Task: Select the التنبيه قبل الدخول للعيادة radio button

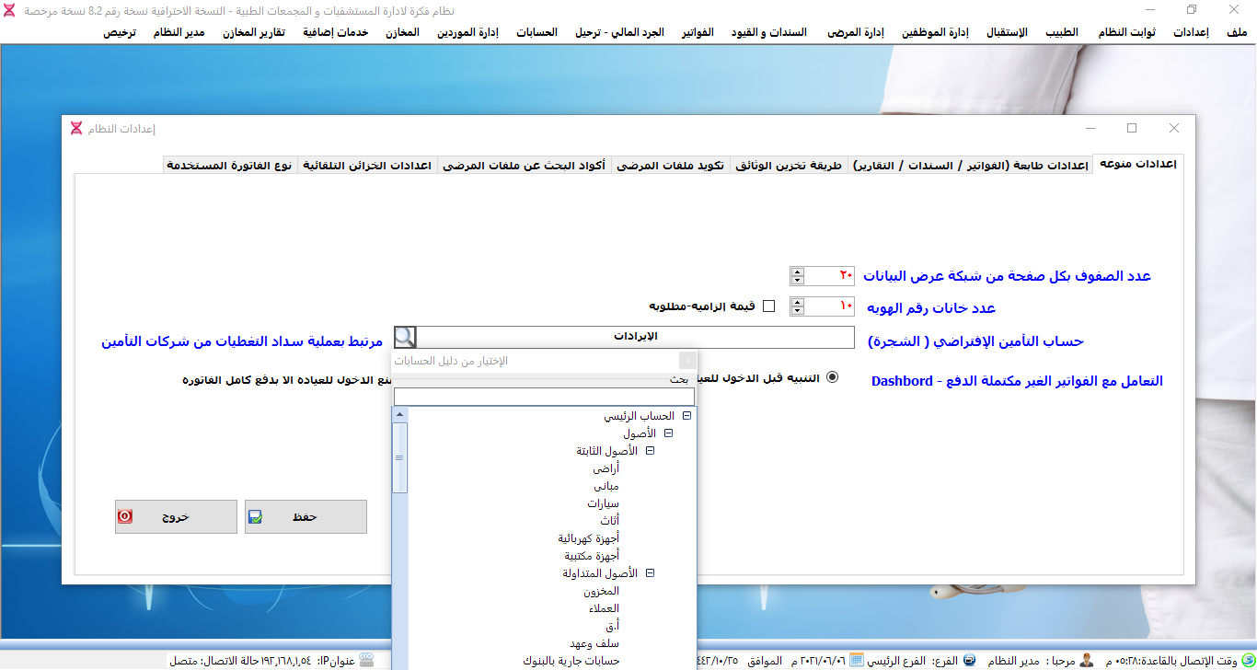Action: (x=832, y=376)
